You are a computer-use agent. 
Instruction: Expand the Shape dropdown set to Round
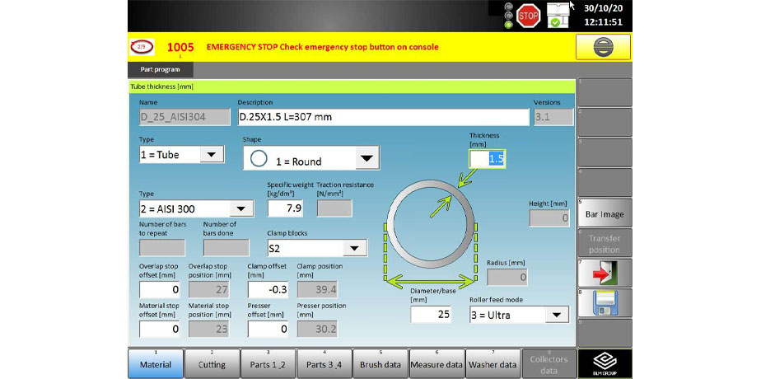pos(310,160)
